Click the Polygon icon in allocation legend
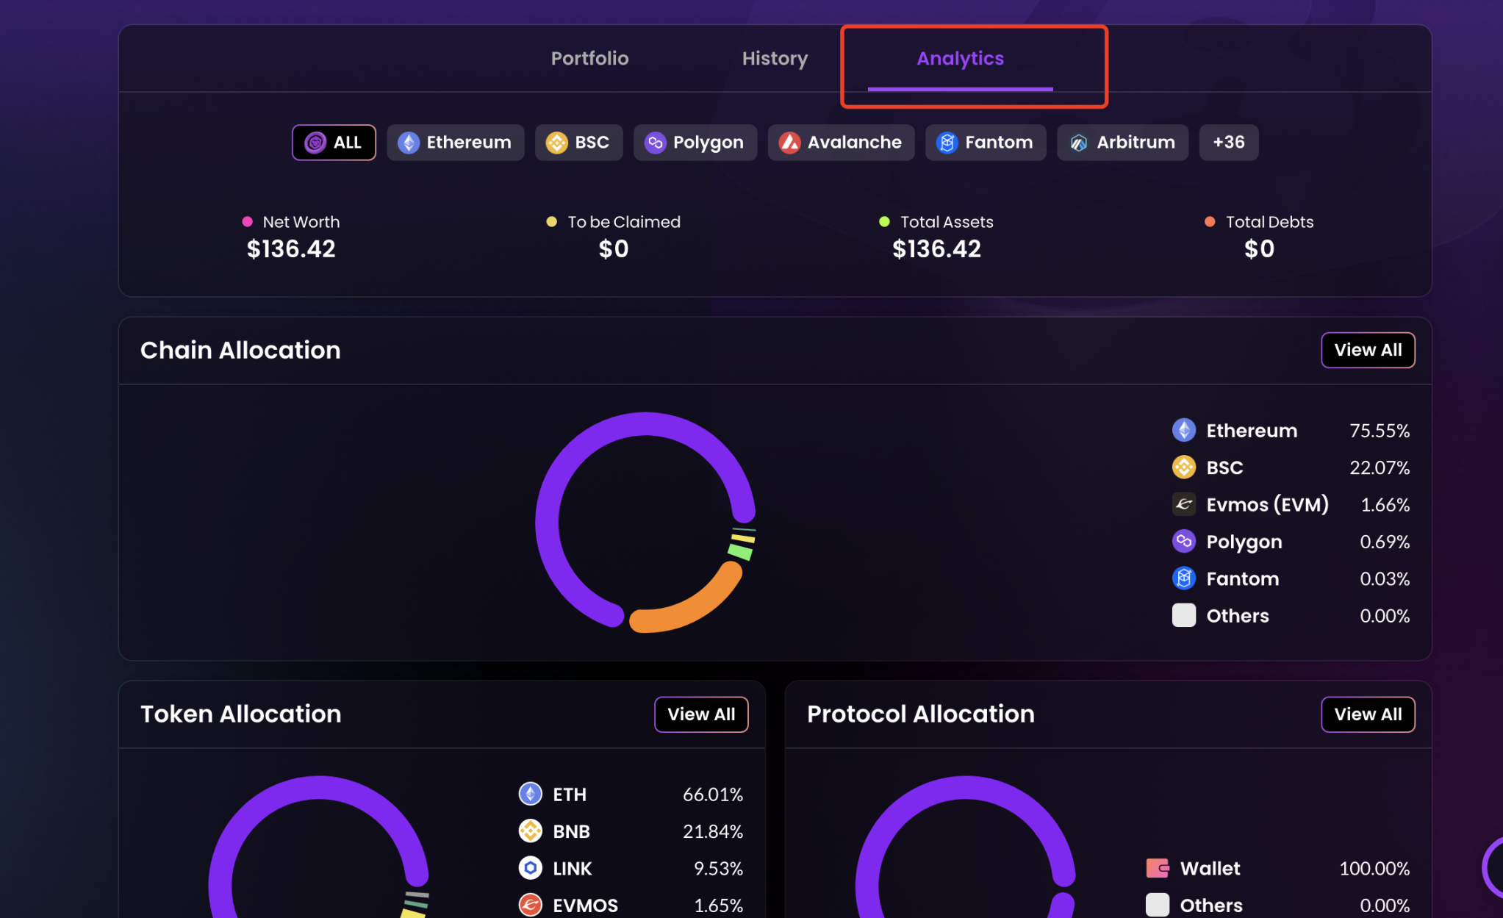 point(1183,542)
